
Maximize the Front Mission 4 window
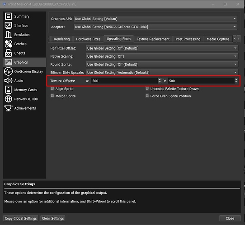click(x=225, y=4)
